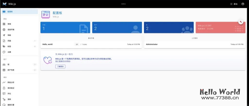The height and width of the screenshot is (106, 249).
Task: Open the groups count card
Action: tap(169, 28)
